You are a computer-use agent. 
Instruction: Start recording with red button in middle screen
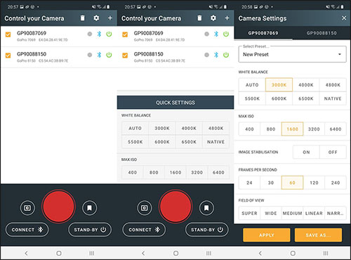click(175, 206)
